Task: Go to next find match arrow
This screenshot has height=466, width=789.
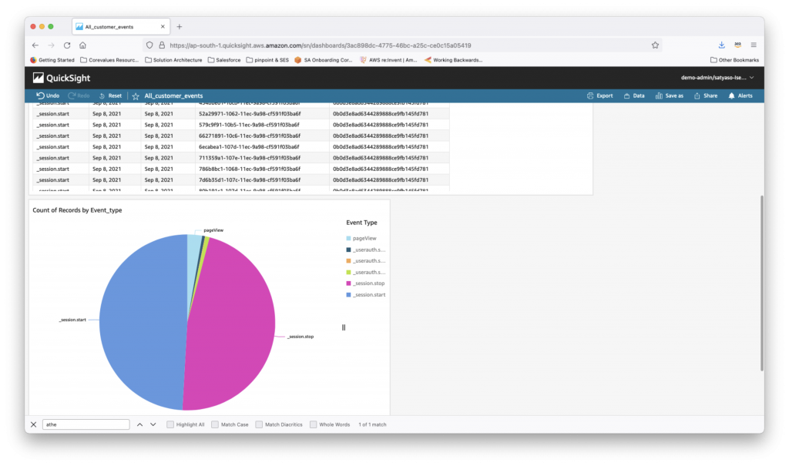Action: click(153, 424)
